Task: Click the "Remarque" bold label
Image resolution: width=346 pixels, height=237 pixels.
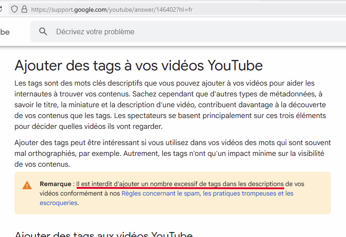Action: pos(55,184)
